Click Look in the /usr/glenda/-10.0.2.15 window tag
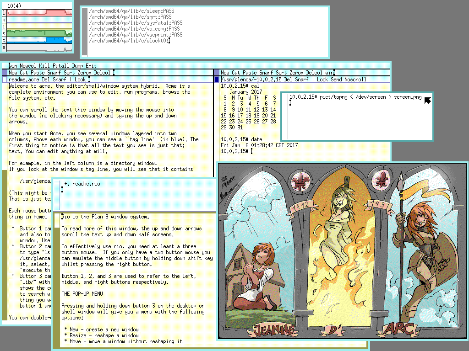This screenshot has width=469, height=351. (x=322, y=80)
